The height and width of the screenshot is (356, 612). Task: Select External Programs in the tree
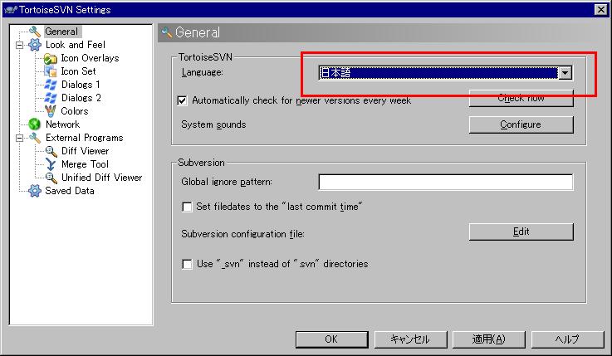[x=85, y=138]
